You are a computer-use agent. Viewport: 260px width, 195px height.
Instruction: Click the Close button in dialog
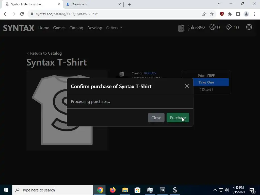(x=156, y=118)
